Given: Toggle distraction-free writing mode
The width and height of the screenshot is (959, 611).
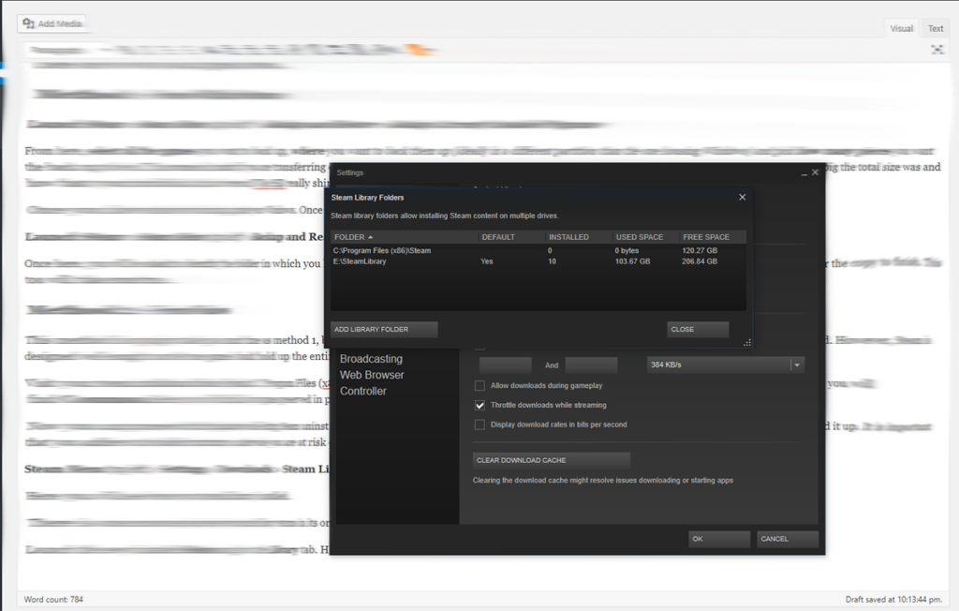Looking at the screenshot, I should pyautogui.click(x=937, y=49).
